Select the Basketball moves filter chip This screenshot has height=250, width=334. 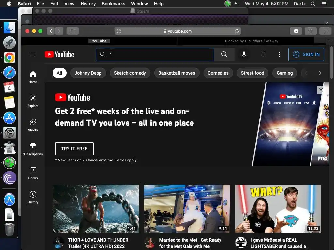point(177,73)
